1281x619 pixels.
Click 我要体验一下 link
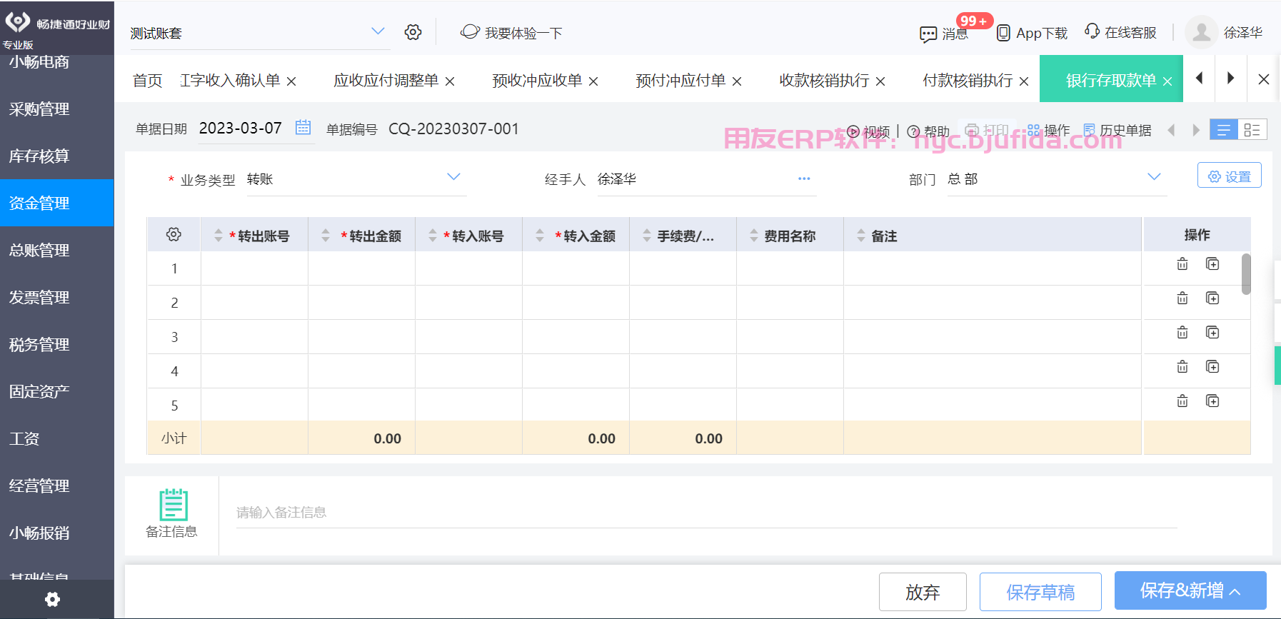point(523,33)
